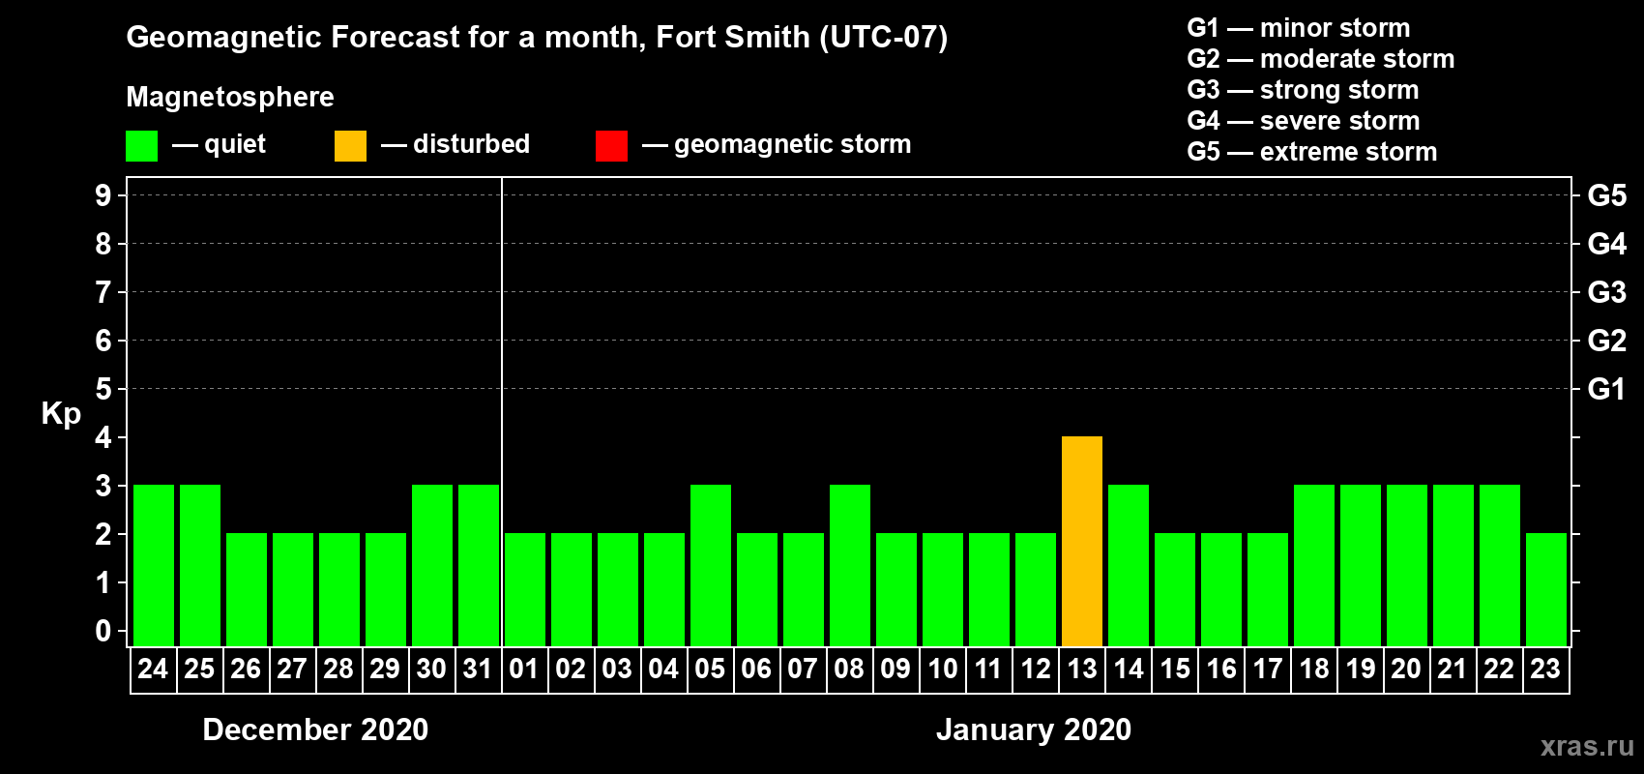
Task: Click the right axis label G3
Action: (1607, 292)
